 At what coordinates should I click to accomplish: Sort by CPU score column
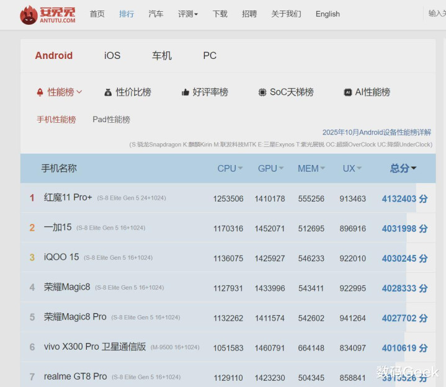[230, 168]
